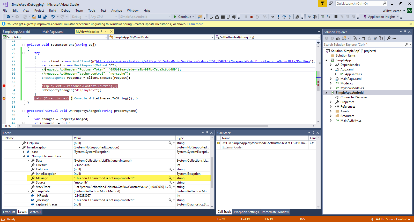Click the Navigate Backward arrow in the toolbar
This screenshot has height=222, width=414.
(8, 17)
